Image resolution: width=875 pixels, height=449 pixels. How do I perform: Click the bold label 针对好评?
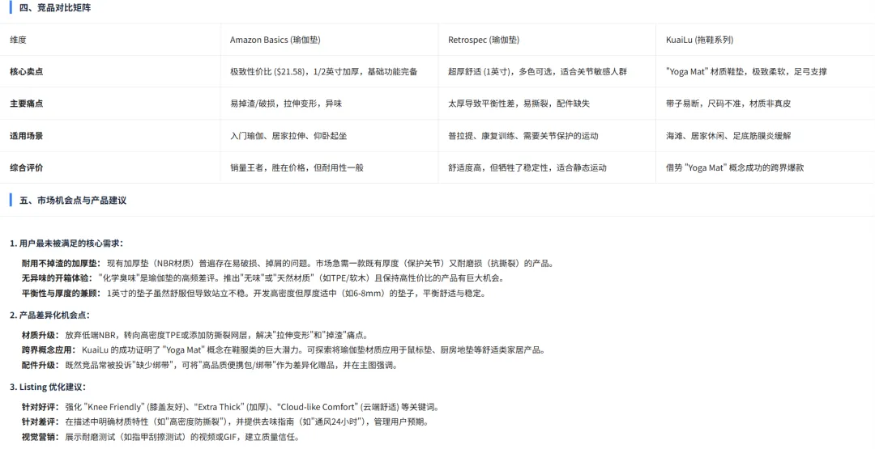coord(41,407)
